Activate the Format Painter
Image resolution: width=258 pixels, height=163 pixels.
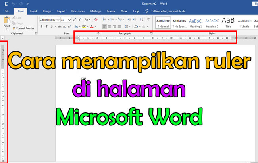click(23, 28)
